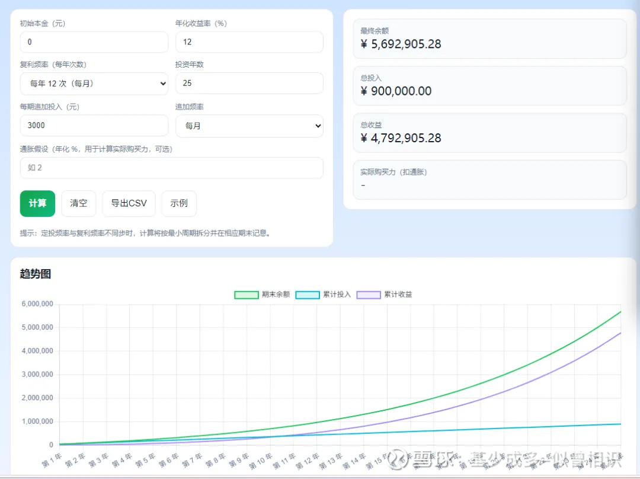640x479 pixels.
Task: Toggle 累计投入 series via cyan legend swatch
Action: point(307,295)
